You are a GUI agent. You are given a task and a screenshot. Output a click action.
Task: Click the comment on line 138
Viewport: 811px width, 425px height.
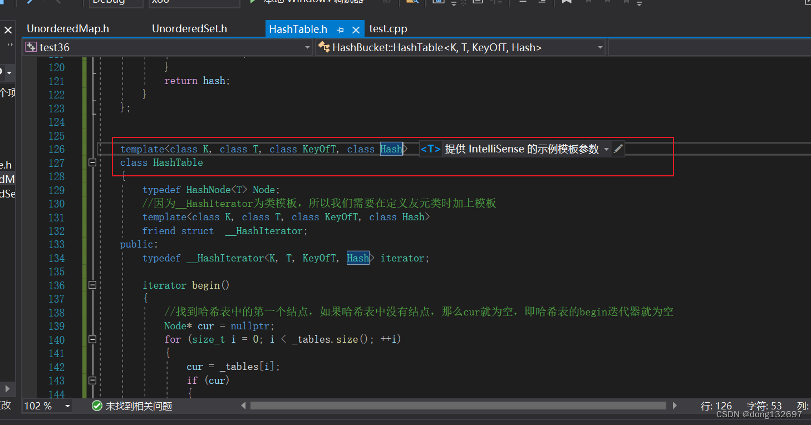[x=419, y=312]
